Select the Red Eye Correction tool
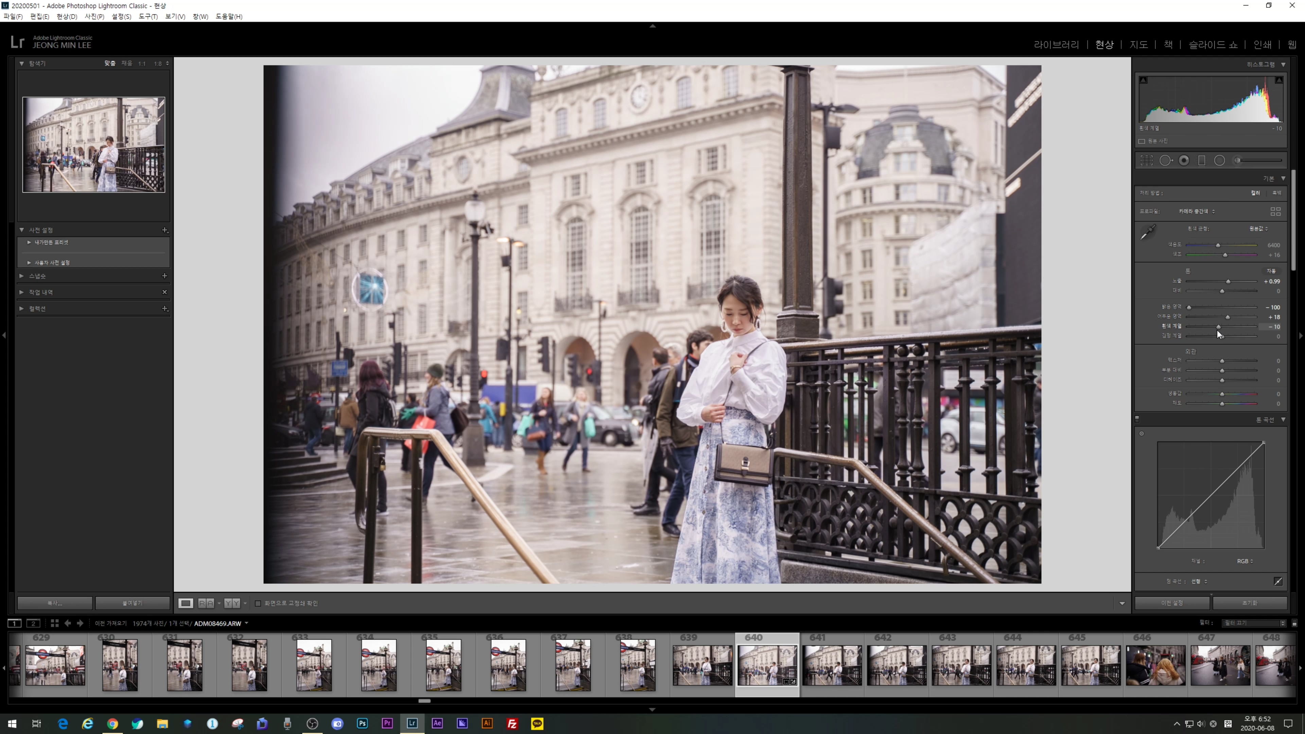The height and width of the screenshot is (734, 1305). [x=1184, y=161]
